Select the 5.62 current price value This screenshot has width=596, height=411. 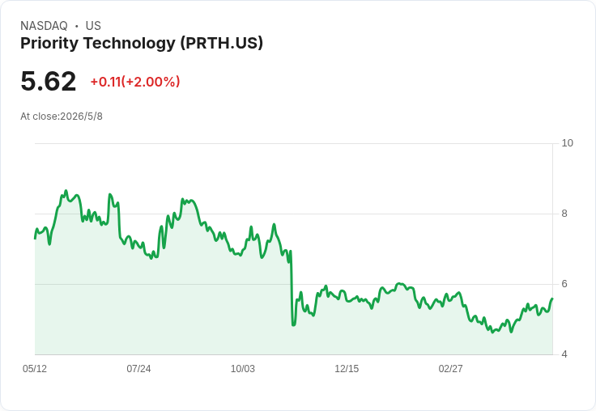coord(49,81)
